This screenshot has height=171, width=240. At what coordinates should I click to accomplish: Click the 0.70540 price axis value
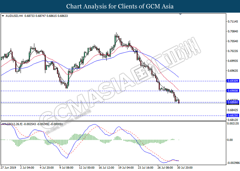point(233,41)
